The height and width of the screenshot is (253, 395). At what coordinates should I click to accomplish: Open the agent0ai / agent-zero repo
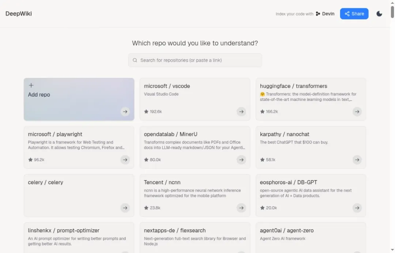pyautogui.click(x=311, y=238)
